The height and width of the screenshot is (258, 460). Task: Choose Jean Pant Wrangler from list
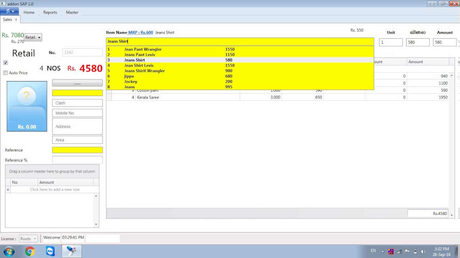point(240,49)
